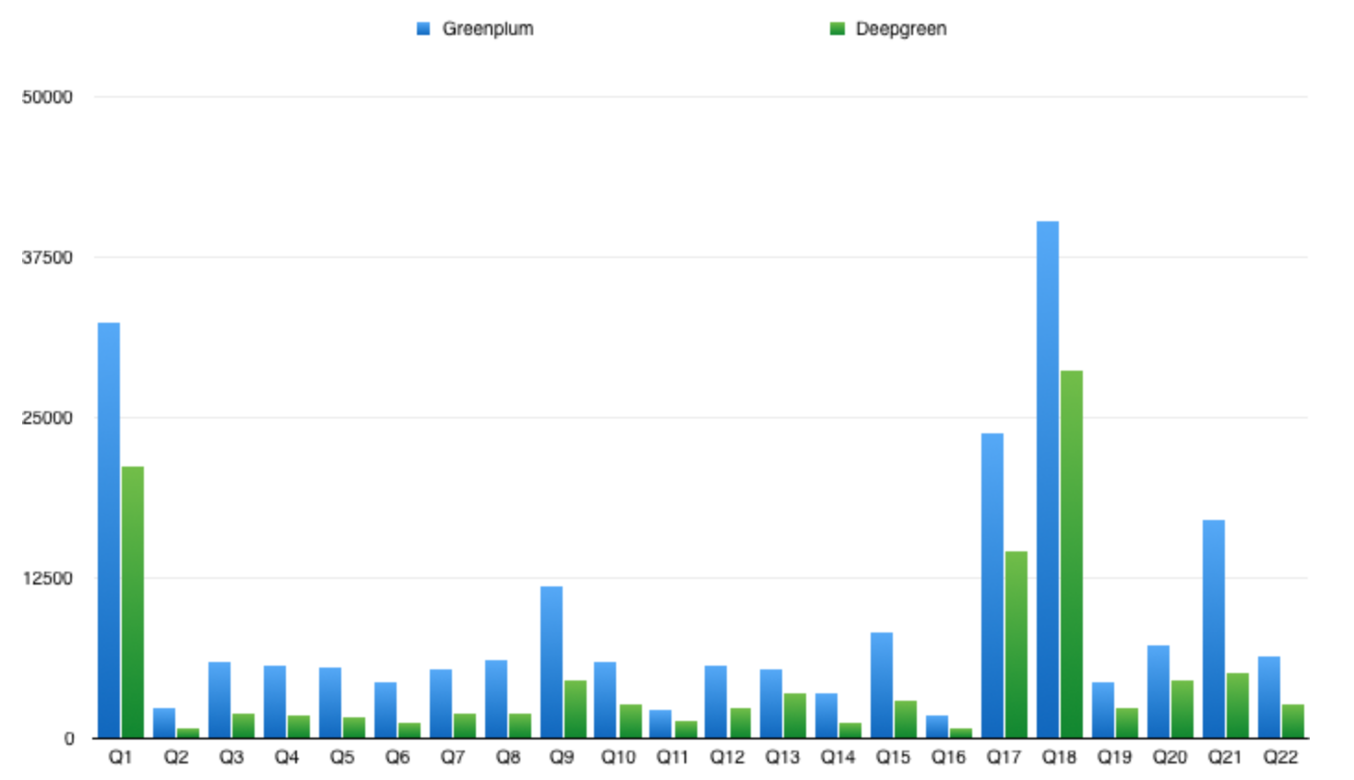
Task: Click the green Deepgreen bar for Q13
Action: (x=795, y=715)
